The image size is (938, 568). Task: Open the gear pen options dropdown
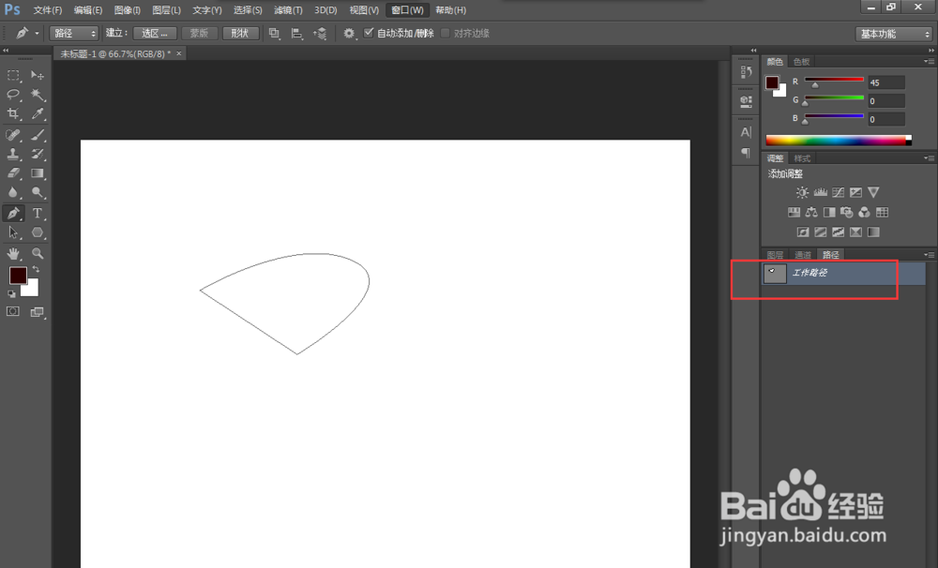349,34
